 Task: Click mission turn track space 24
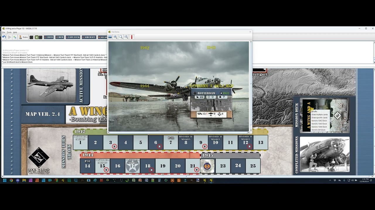click(238, 166)
